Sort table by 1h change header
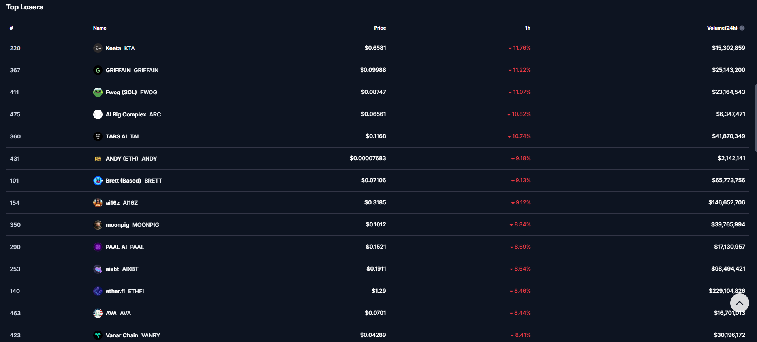757x342 pixels. click(528, 28)
